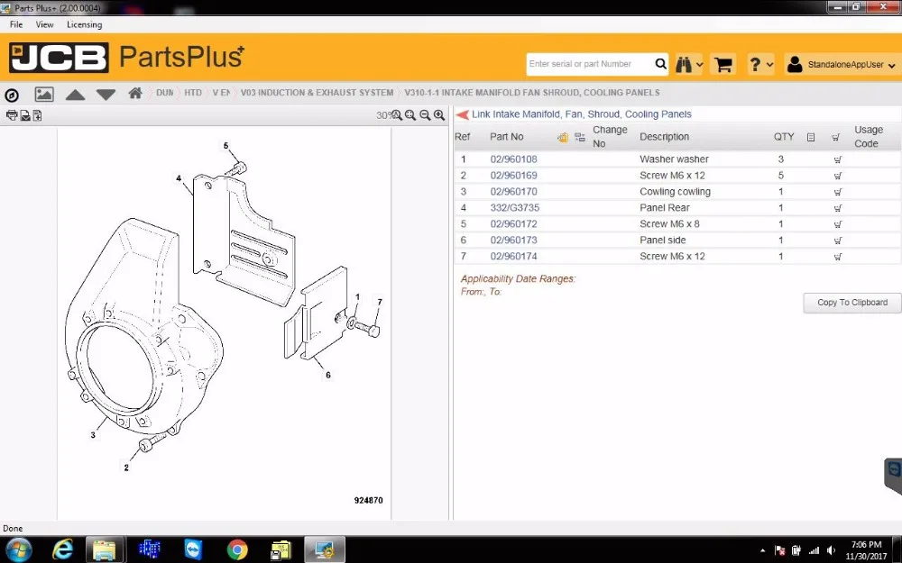902x563 pixels.
Task: Click the zoom fit magnifier icon
Action: pos(410,115)
